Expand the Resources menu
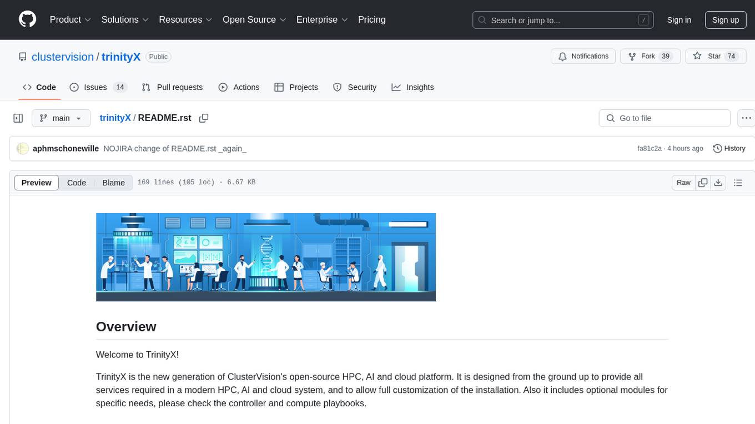The image size is (755, 424). (185, 19)
